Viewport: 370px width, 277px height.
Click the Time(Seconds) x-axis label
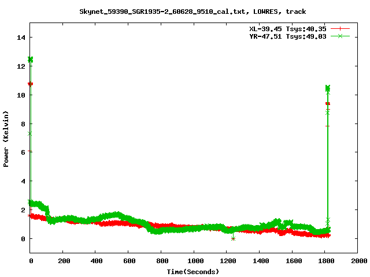coord(193,272)
